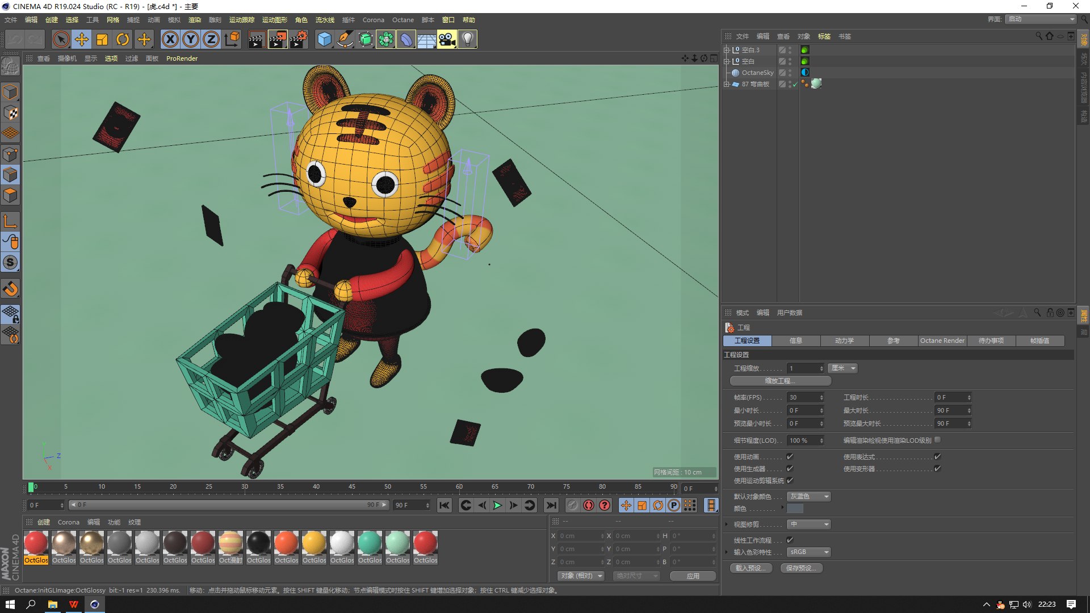Image resolution: width=1090 pixels, height=613 pixels.
Task: Switch to polygons mode icon
Action: click(11, 195)
